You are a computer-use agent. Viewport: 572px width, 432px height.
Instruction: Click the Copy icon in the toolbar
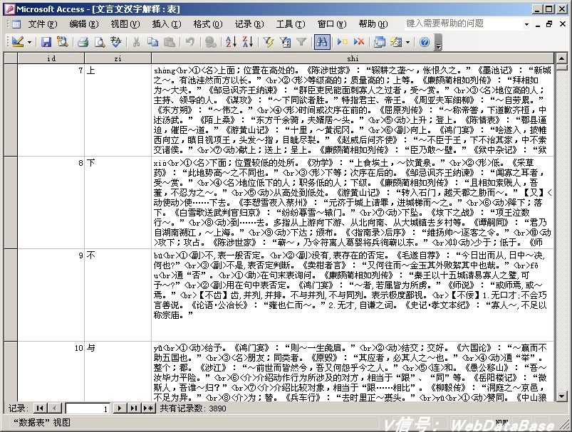tap(152, 42)
